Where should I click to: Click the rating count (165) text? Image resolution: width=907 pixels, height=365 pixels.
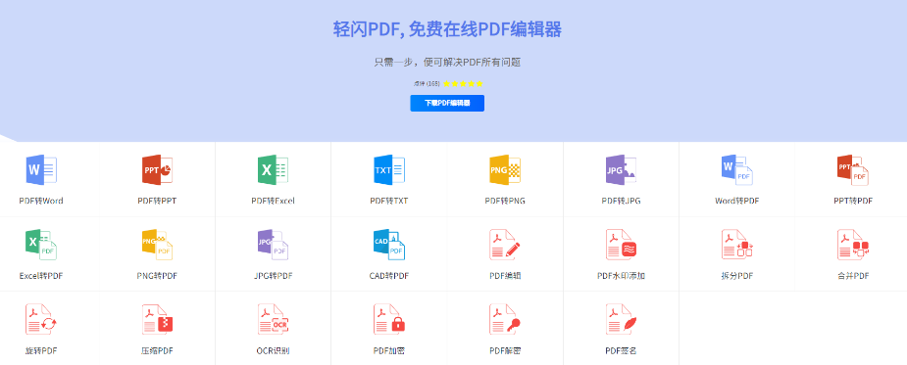[433, 84]
